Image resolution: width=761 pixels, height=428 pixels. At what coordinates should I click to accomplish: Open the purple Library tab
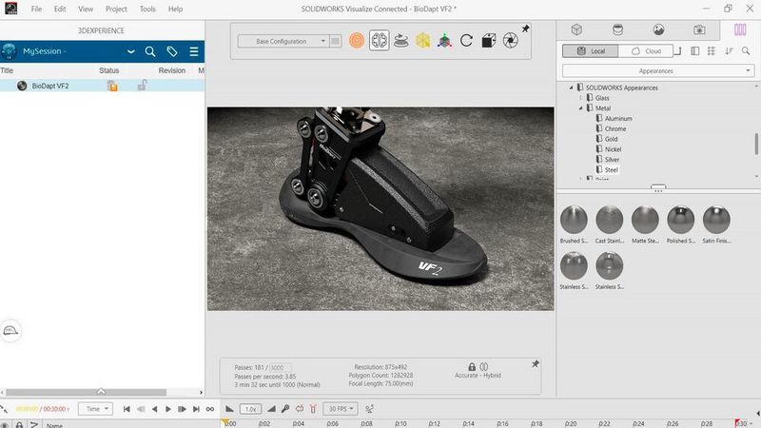point(740,29)
